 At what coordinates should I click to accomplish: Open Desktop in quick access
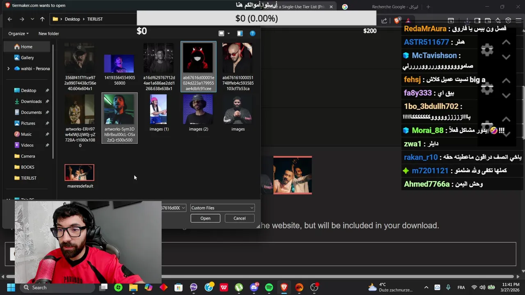pyautogui.click(x=28, y=91)
